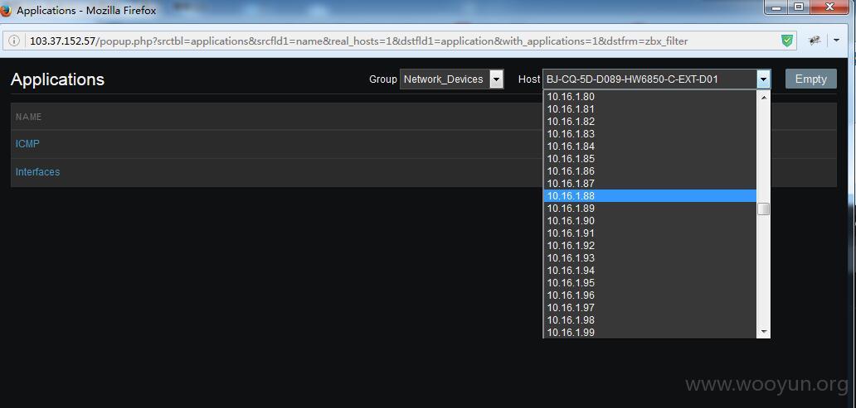Select host 10.16.1.90

point(649,221)
